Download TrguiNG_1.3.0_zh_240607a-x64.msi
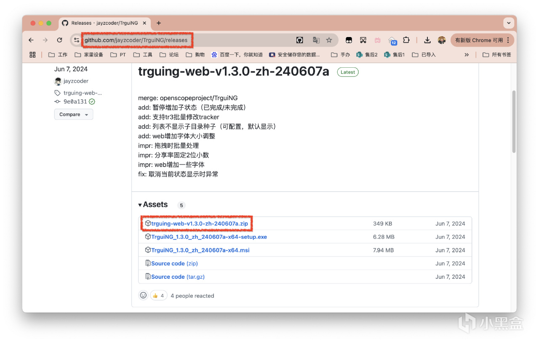Image resolution: width=539 pixels, height=342 pixels. coord(200,250)
